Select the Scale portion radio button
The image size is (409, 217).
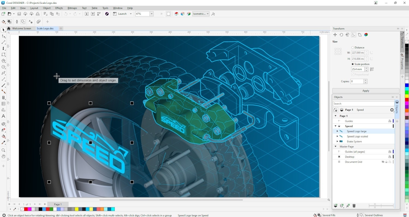(x=353, y=64)
